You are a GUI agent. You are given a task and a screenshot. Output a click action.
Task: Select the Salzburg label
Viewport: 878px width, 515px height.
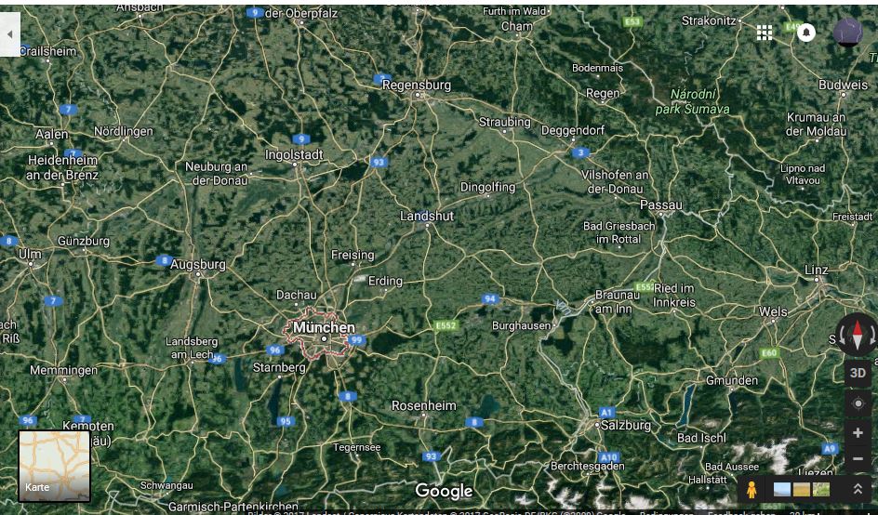point(625,426)
